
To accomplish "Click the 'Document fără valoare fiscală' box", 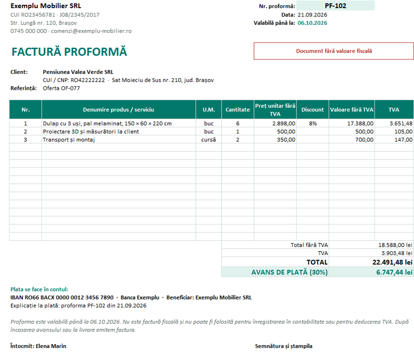I will click(x=334, y=51).
